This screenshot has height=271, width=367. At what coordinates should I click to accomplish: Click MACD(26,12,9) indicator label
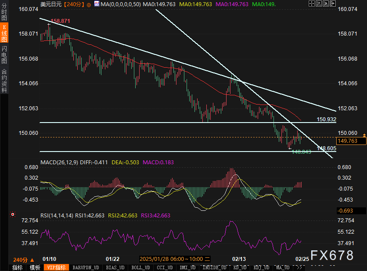point(58,163)
